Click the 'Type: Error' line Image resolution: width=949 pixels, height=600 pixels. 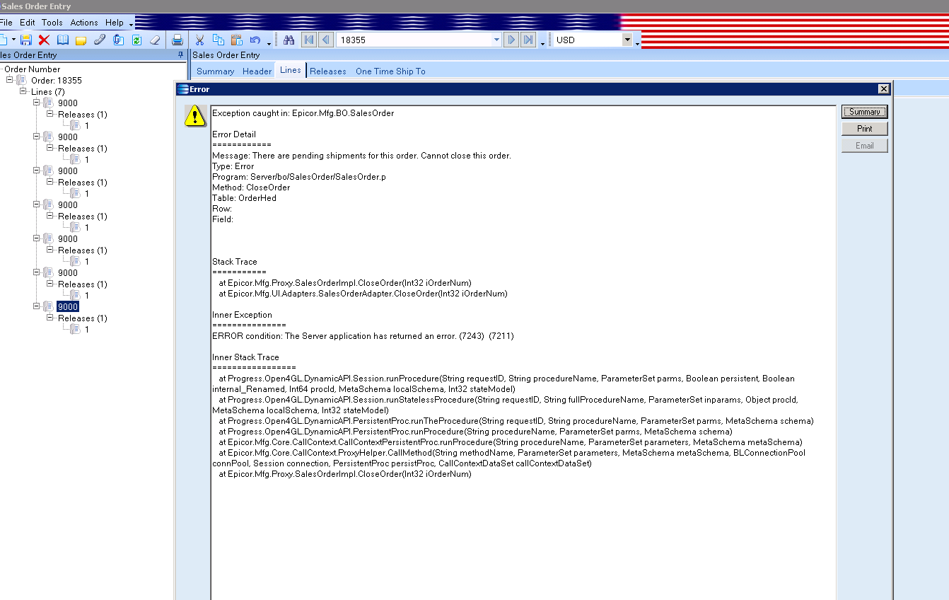[x=233, y=166]
